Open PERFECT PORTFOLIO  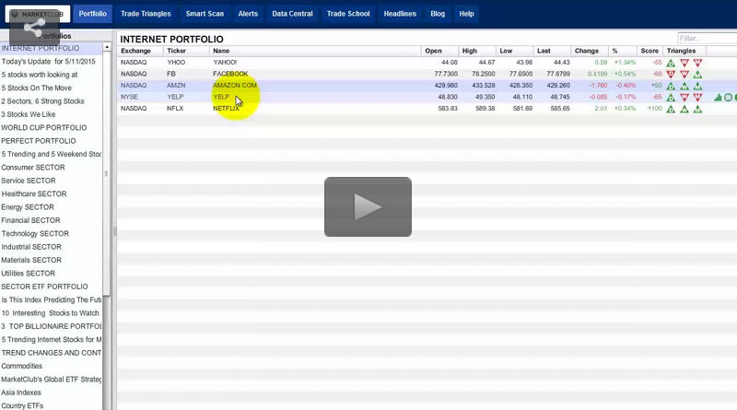tap(38, 141)
